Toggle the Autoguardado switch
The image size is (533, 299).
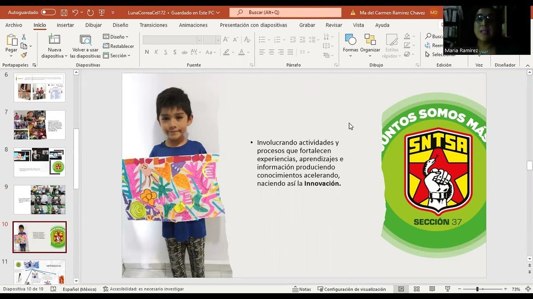48,12
